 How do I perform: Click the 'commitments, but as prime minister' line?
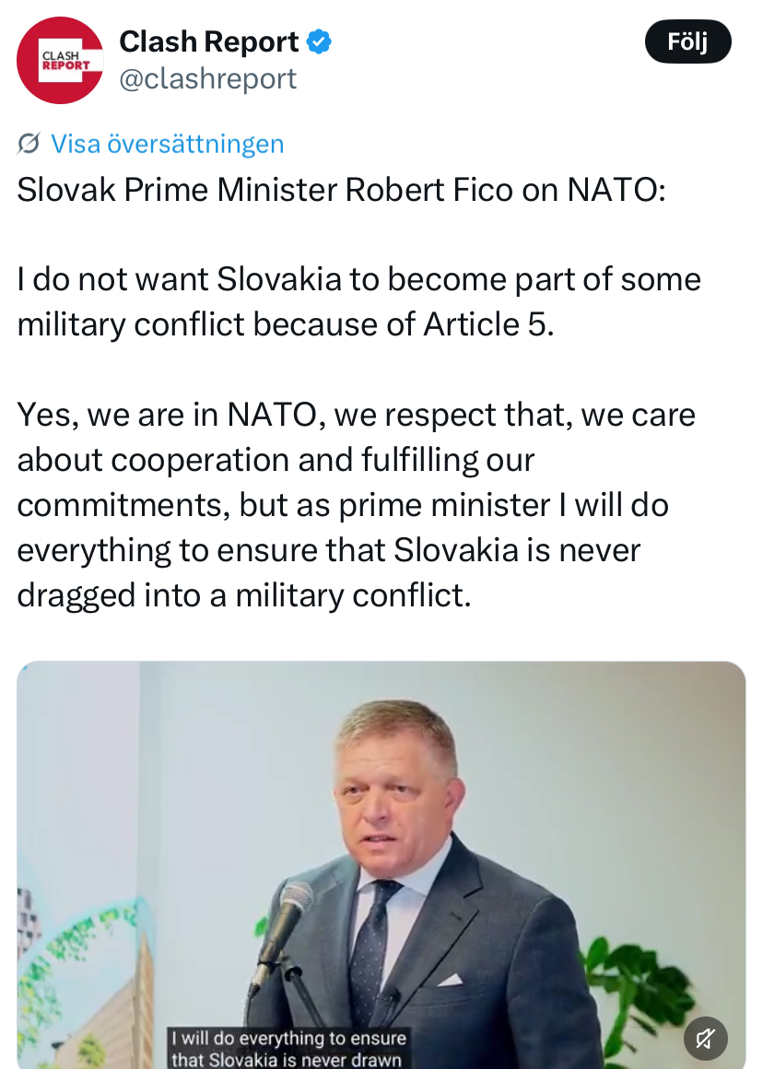tap(342, 504)
